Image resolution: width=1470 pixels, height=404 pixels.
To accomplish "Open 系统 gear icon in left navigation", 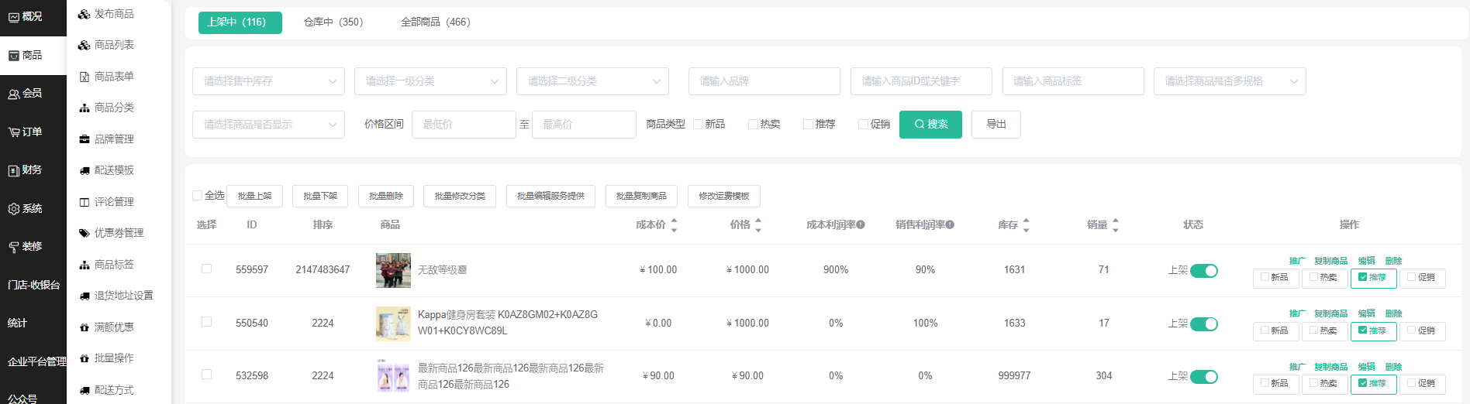I will pyautogui.click(x=13, y=209).
